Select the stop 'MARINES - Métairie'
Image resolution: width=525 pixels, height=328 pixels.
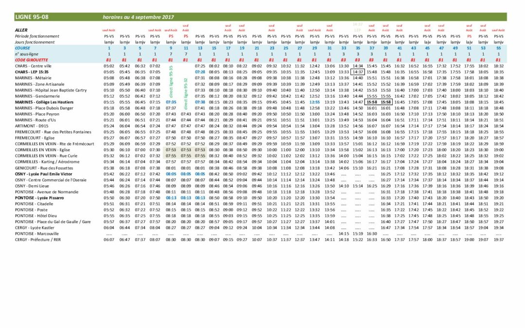33,78
